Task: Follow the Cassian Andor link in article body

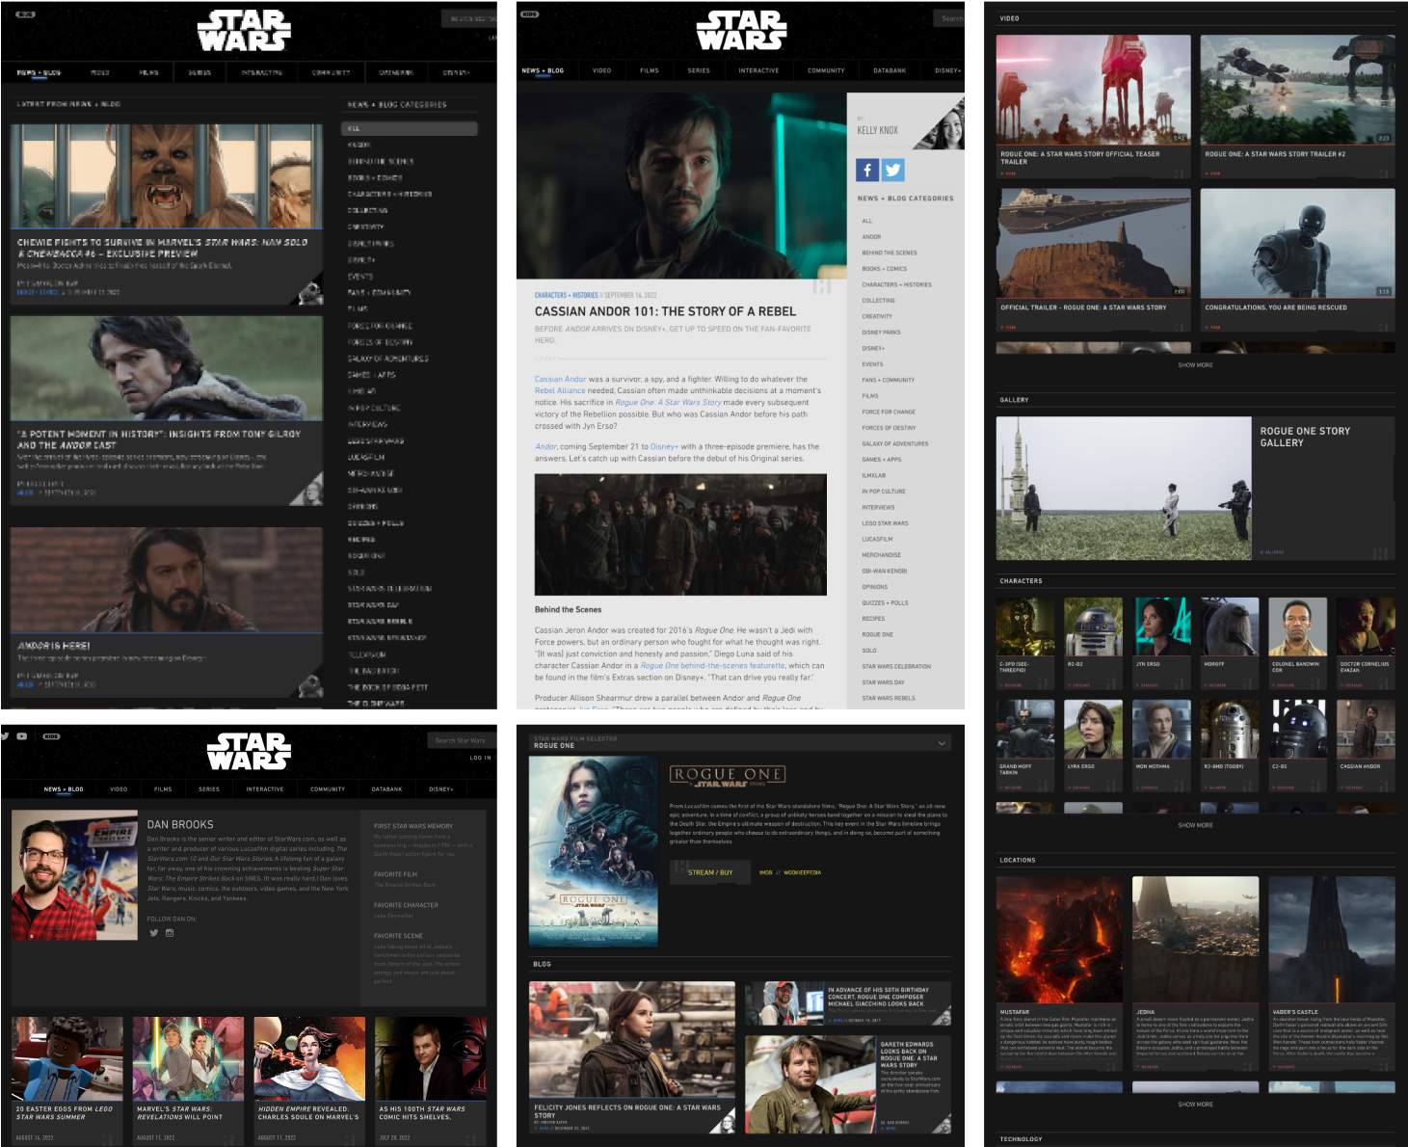Action: click(x=561, y=379)
